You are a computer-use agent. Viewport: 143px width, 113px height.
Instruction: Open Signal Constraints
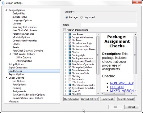(18, 67)
